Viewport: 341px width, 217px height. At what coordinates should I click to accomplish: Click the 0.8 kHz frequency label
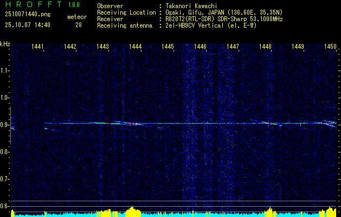point(4,152)
